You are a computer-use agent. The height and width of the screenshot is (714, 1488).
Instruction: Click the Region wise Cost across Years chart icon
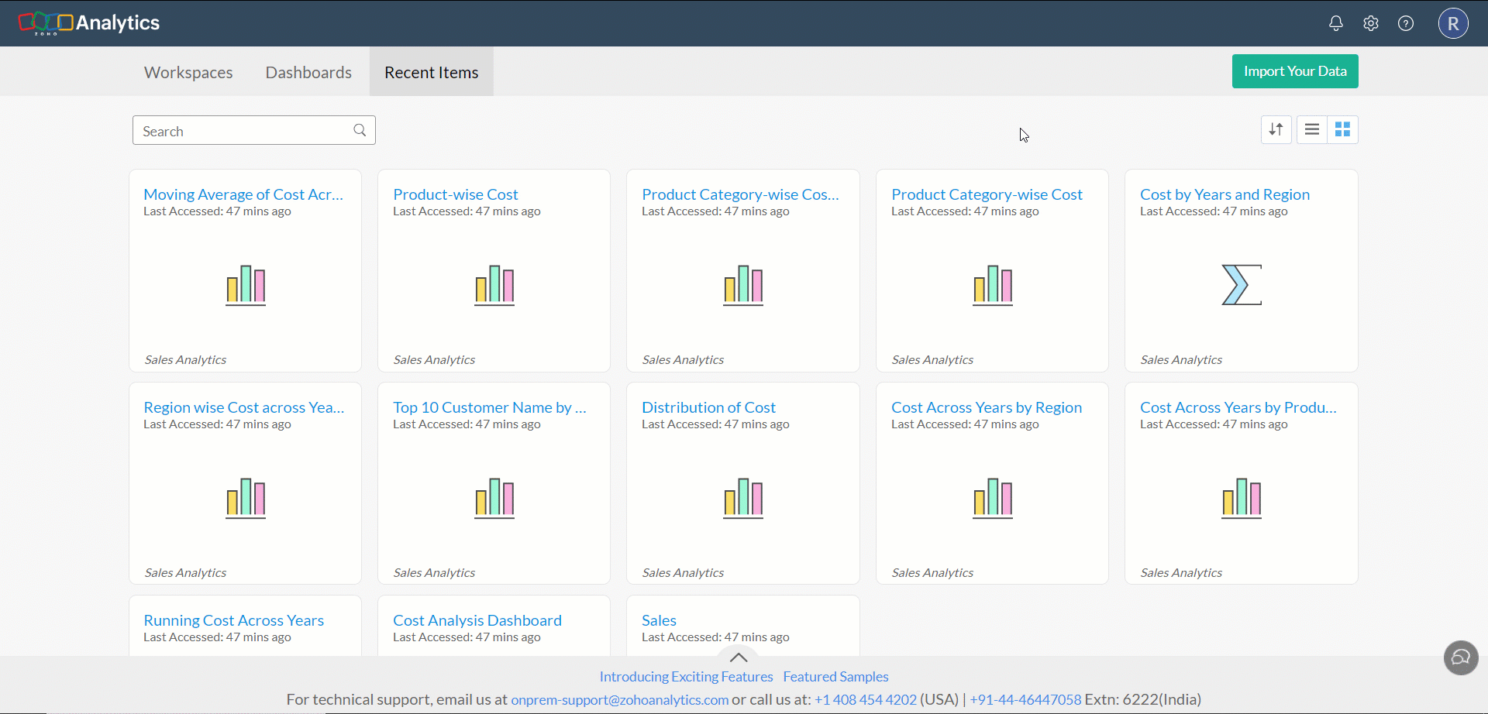coord(246,498)
